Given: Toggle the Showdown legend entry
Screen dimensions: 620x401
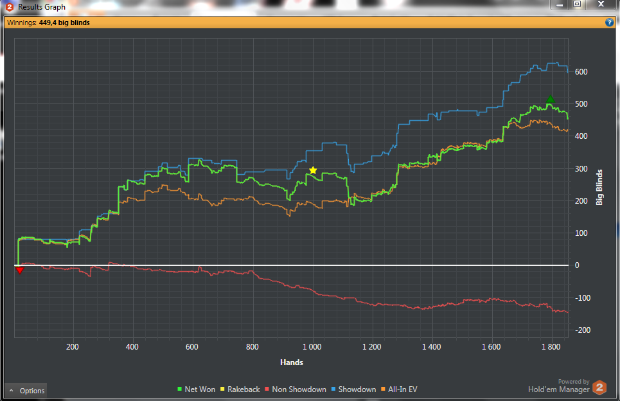Looking at the screenshot, I should point(353,389).
